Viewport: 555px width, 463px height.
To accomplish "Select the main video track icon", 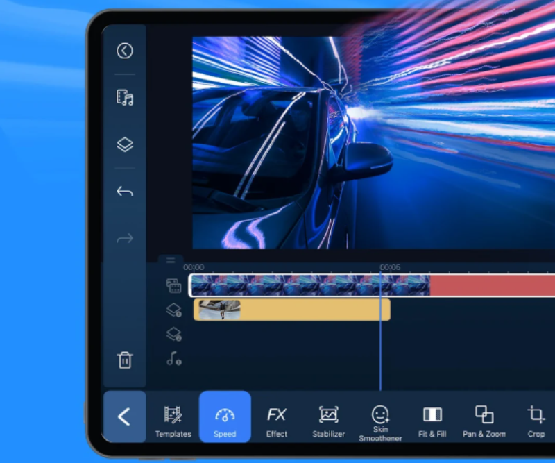I will point(174,285).
